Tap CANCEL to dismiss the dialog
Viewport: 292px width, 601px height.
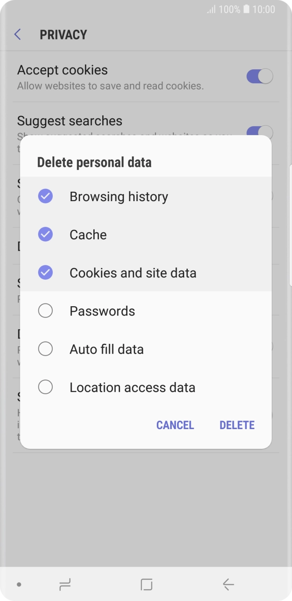tap(175, 425)
